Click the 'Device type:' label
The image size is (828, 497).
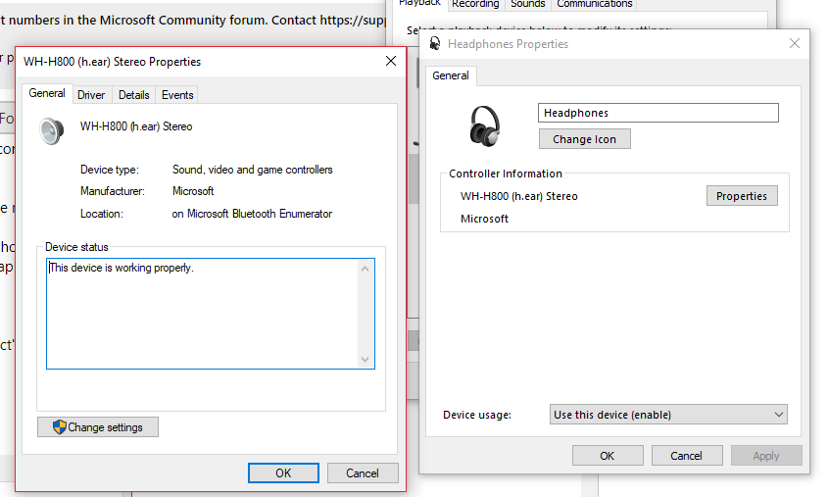click(x=110, y=170)
